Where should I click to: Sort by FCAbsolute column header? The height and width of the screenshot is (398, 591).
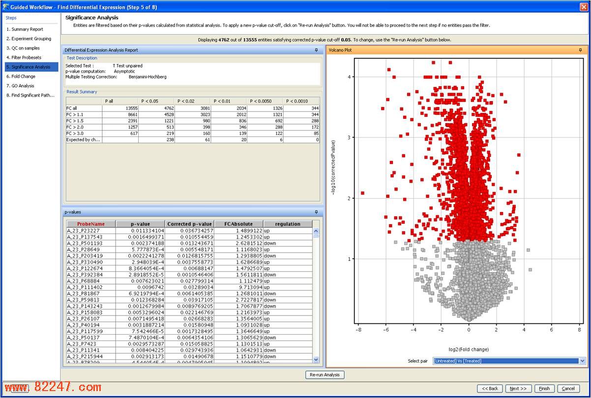[x=239, y=224]
